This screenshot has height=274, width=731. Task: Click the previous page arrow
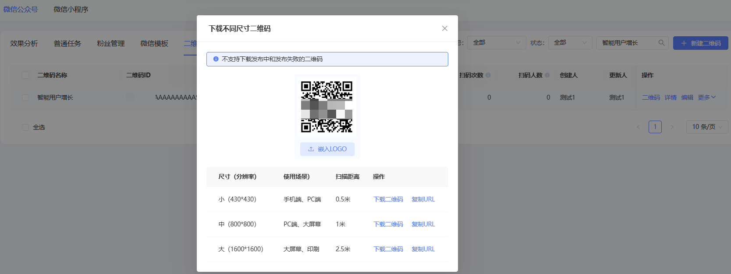pyautogui.click(x=638, y=127)
